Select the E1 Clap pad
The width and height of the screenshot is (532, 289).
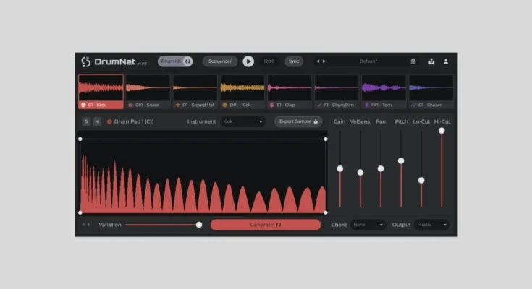(290, 92)
